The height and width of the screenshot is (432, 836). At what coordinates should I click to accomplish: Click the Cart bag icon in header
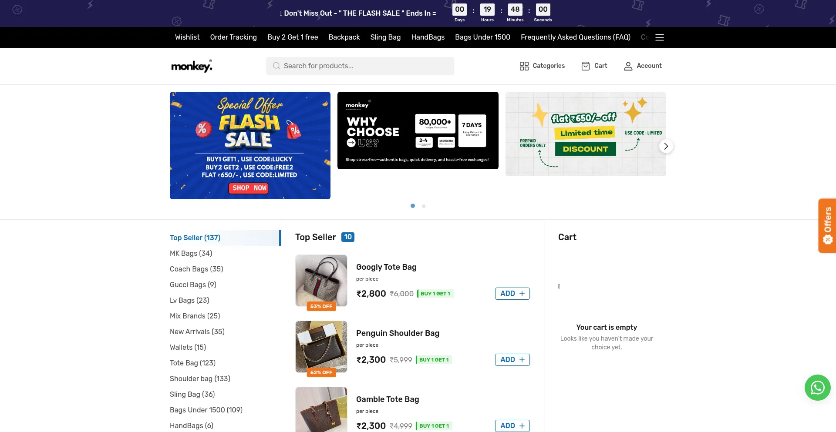tap(586, 66)
